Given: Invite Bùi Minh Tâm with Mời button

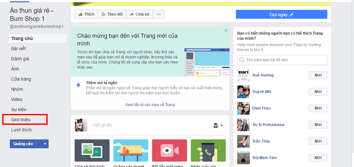Looking at the screenshot, I should (x=318, y=157).
